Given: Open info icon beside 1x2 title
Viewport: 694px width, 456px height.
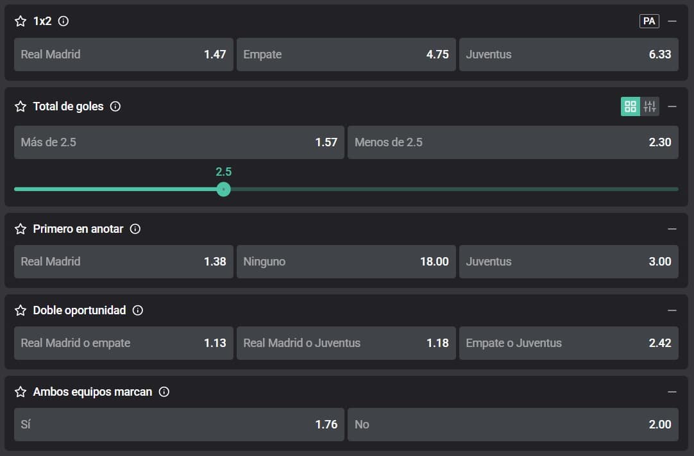Looking at the screenshot, I should click(63, 21).
